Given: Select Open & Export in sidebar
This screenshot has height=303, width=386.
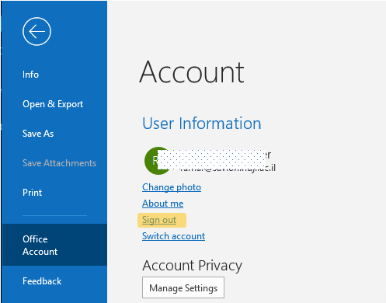Looking at the screenshot, I should click(x=53, y=104).
